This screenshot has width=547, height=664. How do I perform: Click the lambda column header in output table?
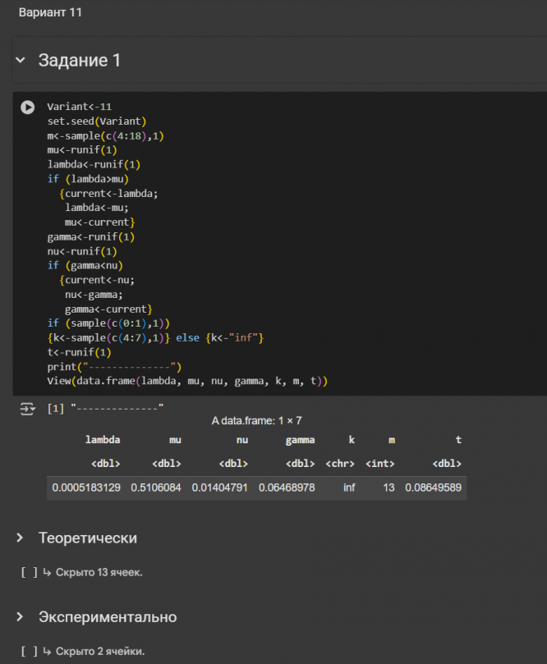[103, 440]
